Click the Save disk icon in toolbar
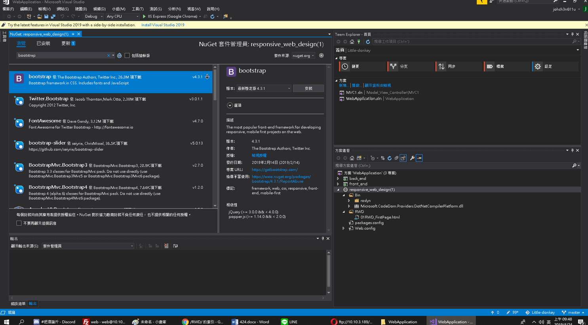This screenshot has height=325, width=588. coord(46,17)
